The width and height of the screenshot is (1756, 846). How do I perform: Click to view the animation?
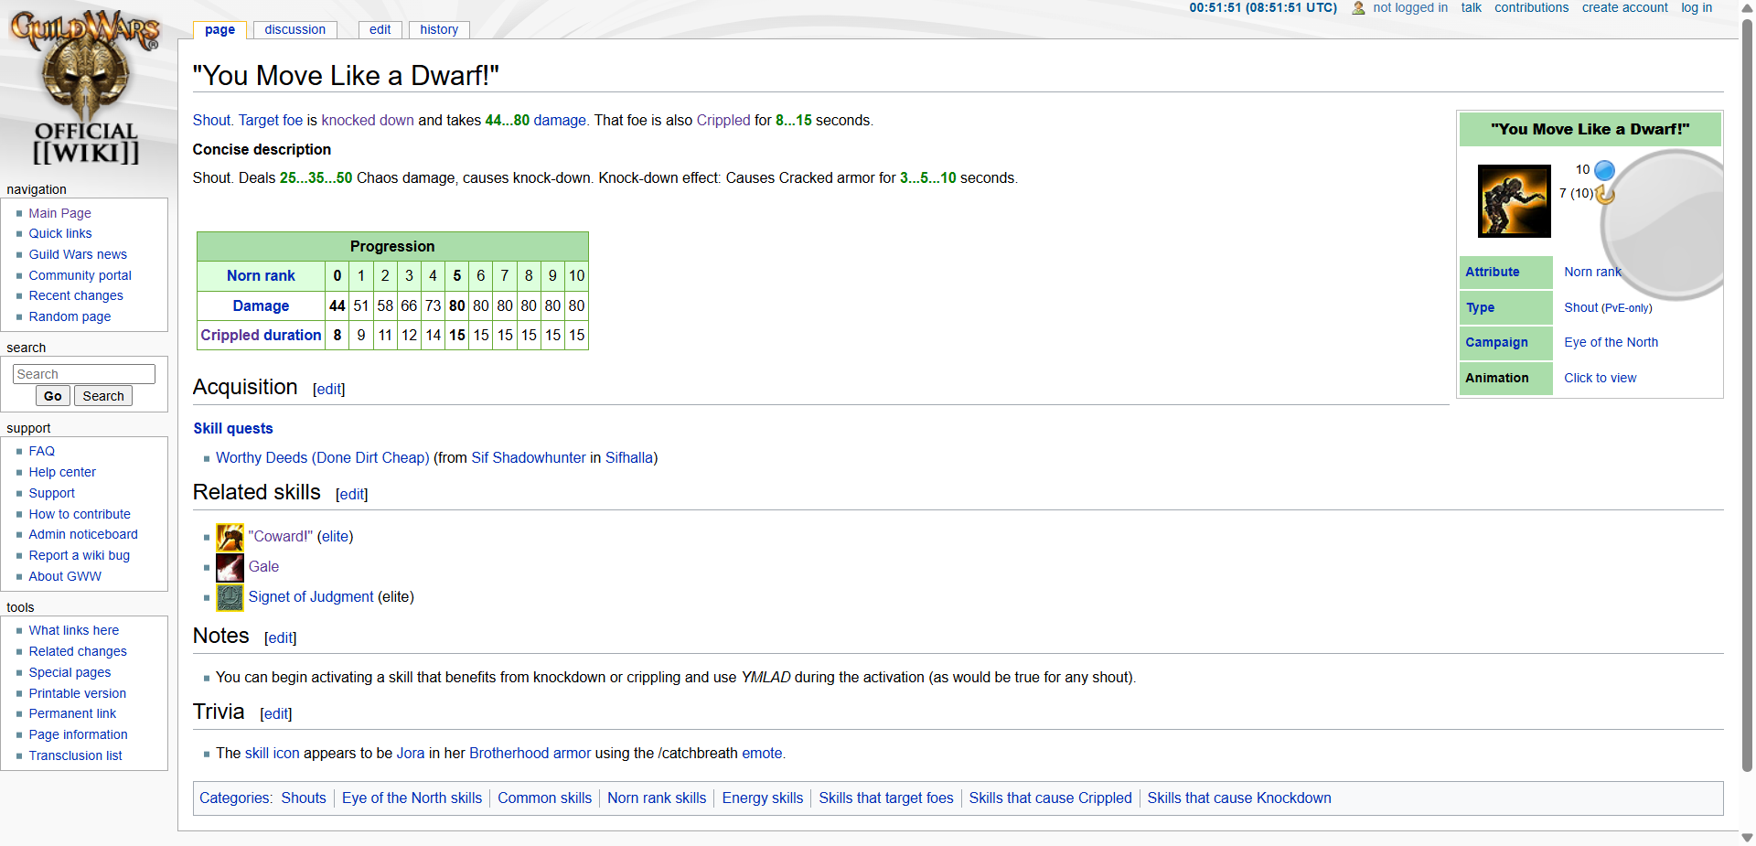click(x=1600, y=378)
